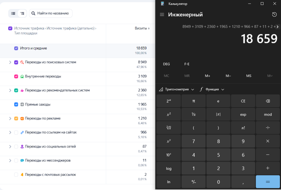
Task: Open the Функция dropdown
Action: tap(212, 89)
